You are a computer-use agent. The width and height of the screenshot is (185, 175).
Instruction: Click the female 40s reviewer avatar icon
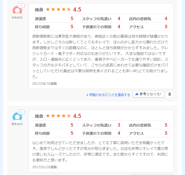point(17,10)
